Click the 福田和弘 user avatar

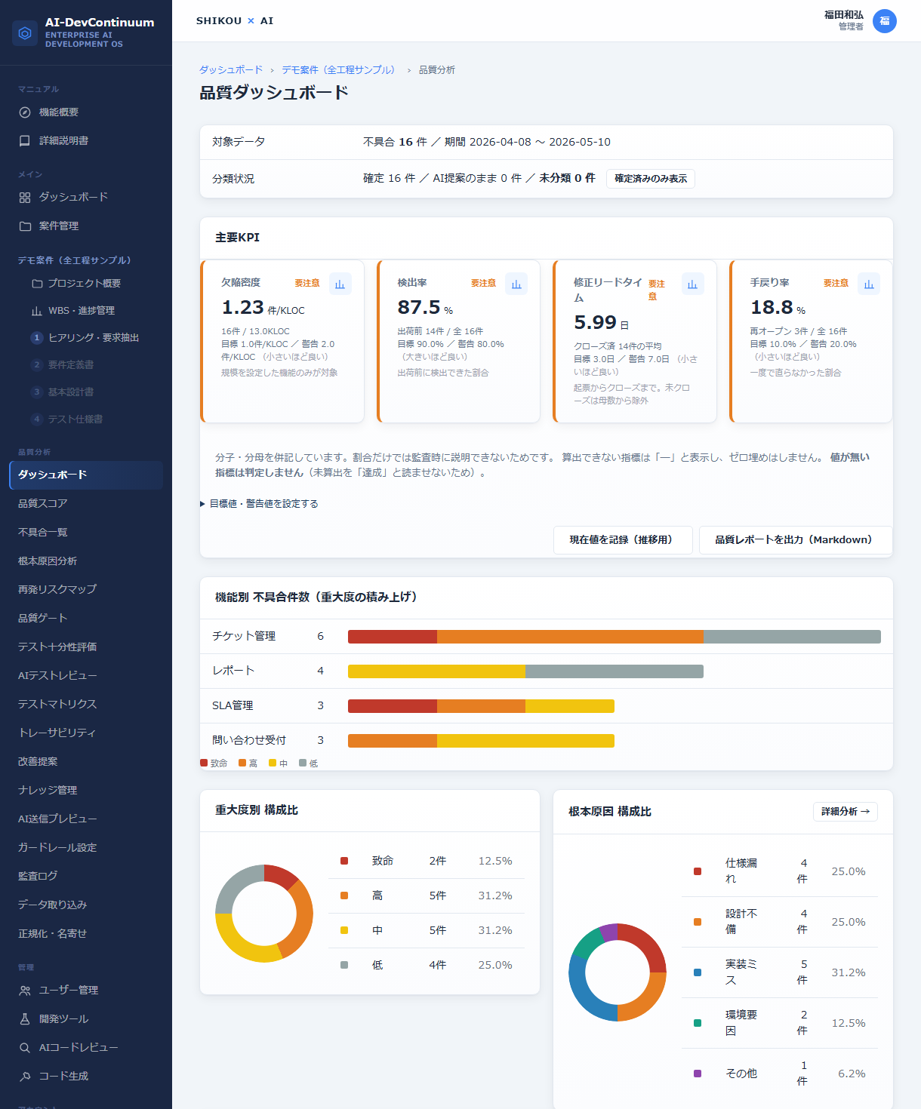coord(885,21)
